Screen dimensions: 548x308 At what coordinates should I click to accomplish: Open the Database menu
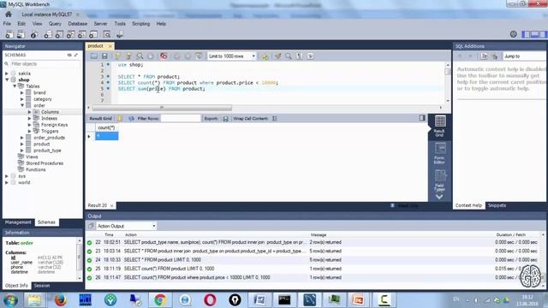tap(78, 24)
